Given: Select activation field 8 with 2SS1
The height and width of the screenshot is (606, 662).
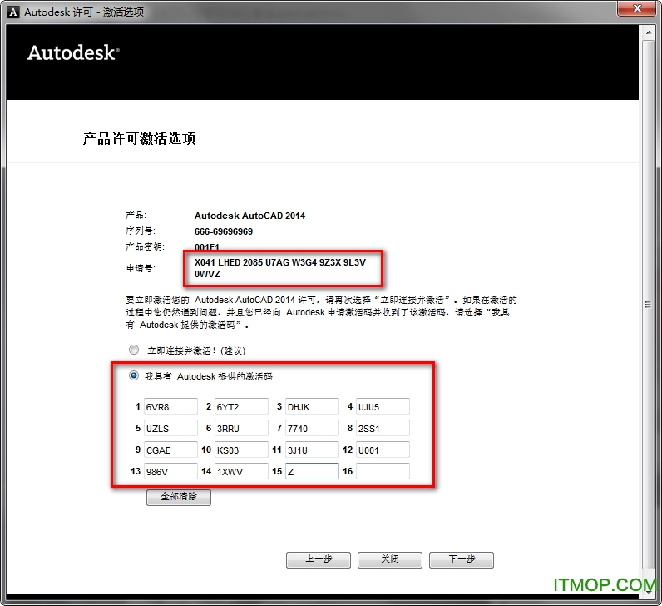Looking at the screenshot, I should [x=383, y=429].
